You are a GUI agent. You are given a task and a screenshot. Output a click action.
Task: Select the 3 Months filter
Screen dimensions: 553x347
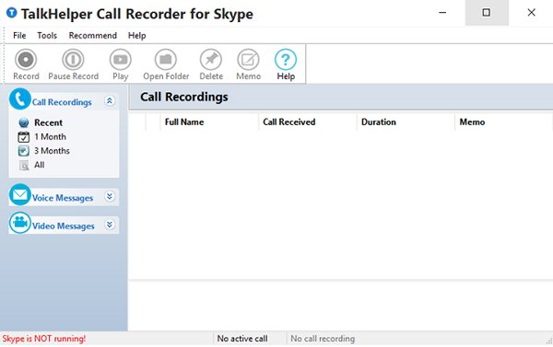(x=52, y=151)
